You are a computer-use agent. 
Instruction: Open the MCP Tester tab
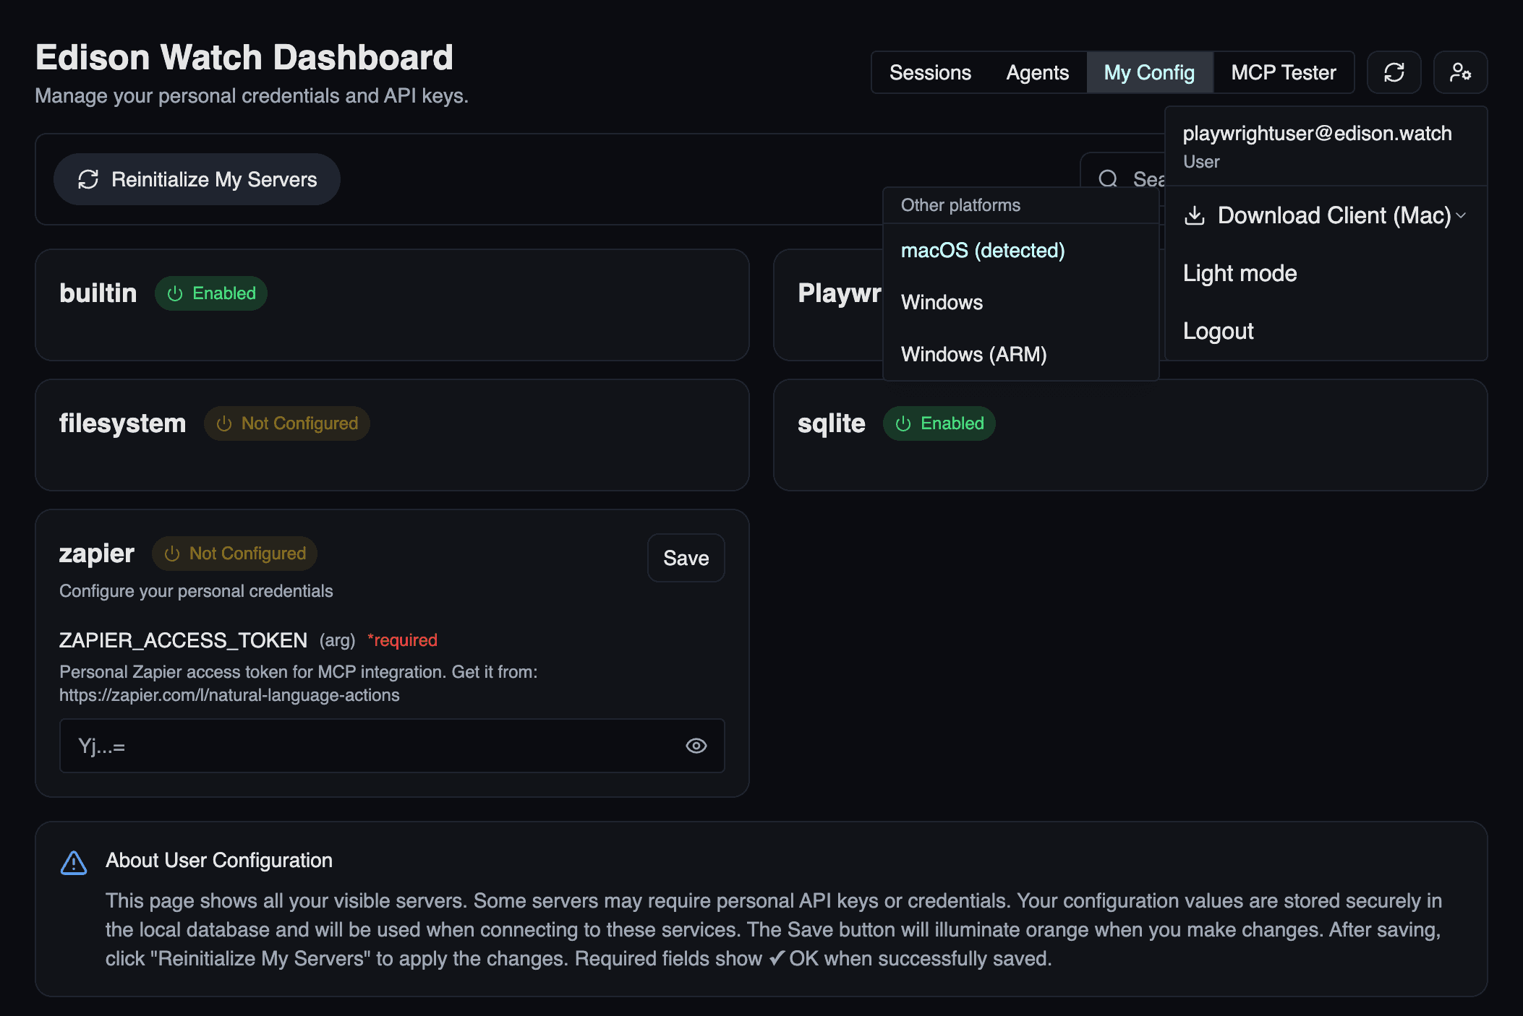[x=1284, y=72]
